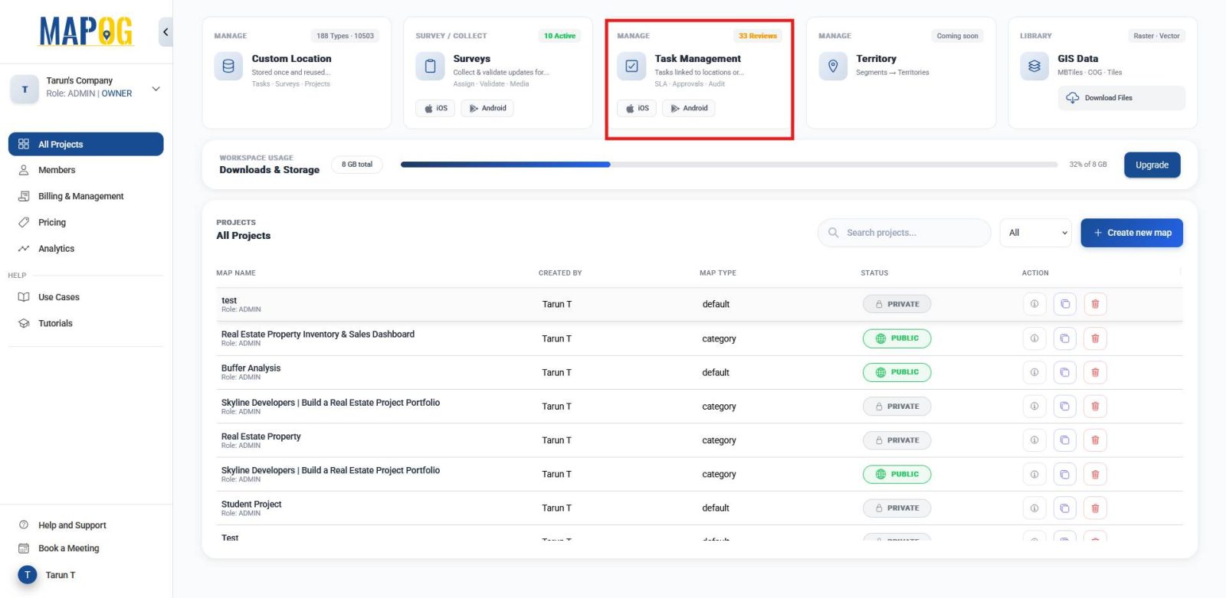Click the Downloads & Storage usage bar
Image resolution: width=1226 pixels, height=598 pixels.
coord(728,165)
